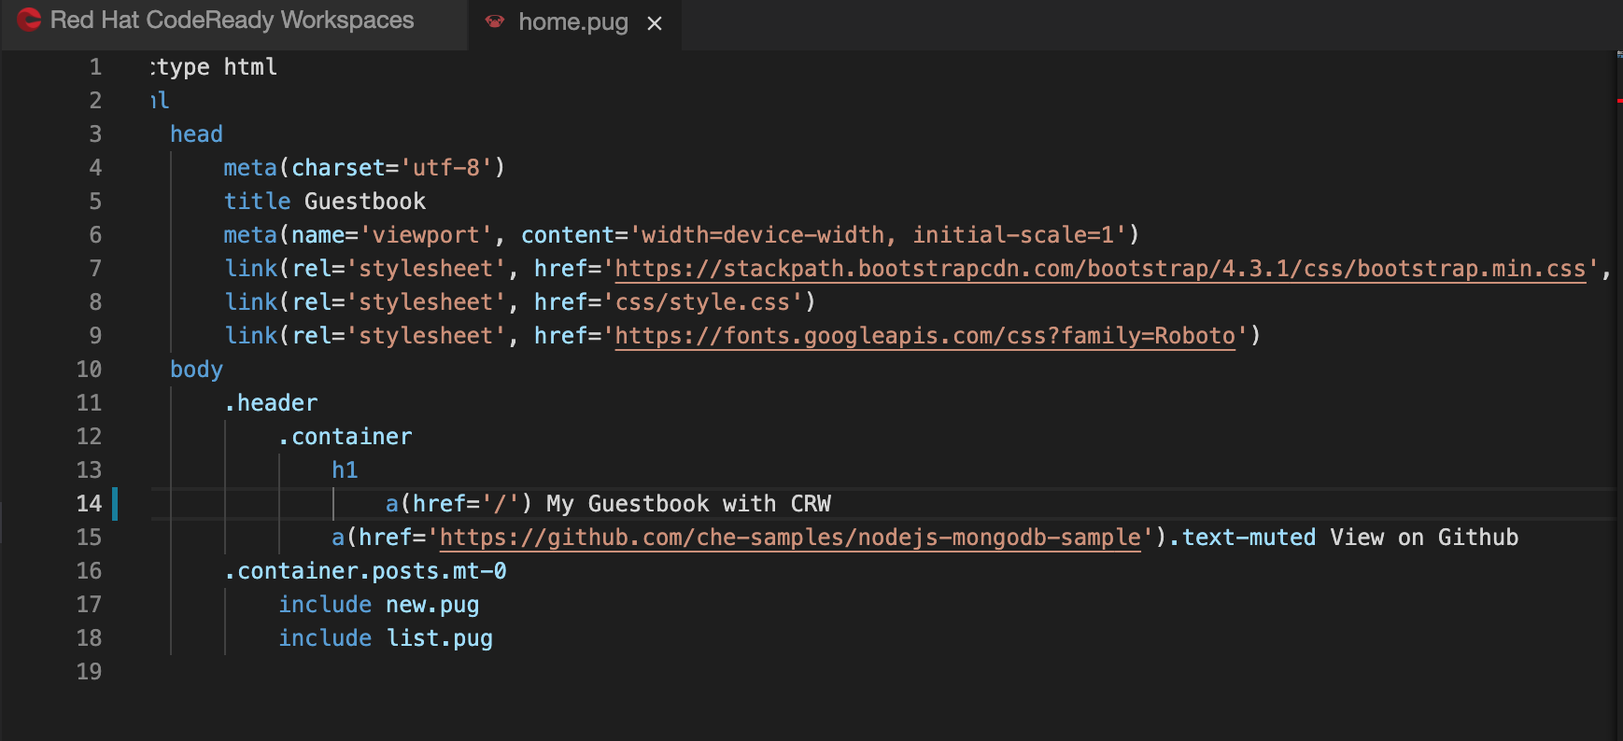
Task: Click 'include list.pug' on line 18
Action: click(386, 638)
